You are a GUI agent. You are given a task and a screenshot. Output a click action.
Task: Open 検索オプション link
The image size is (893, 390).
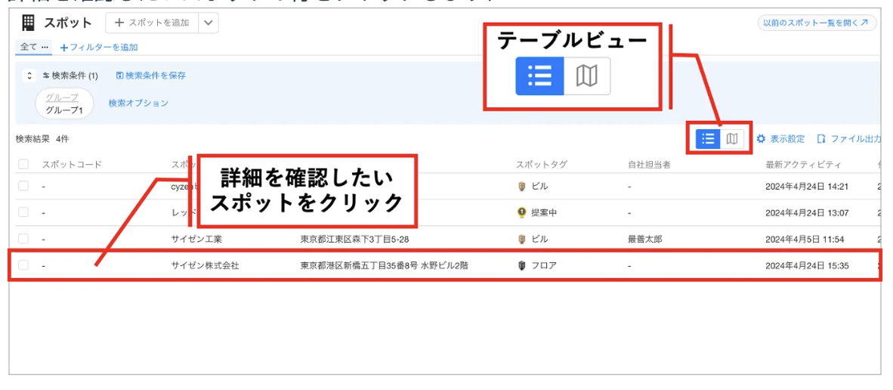click(138, 103)
